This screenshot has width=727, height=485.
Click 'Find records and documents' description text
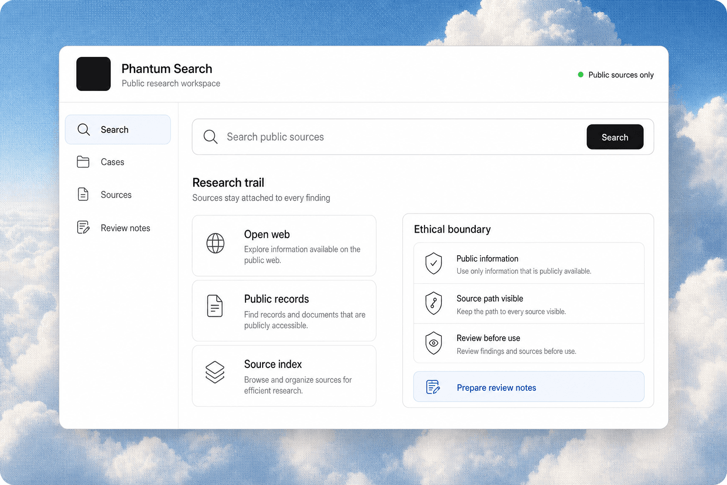[x=305, y=320]
